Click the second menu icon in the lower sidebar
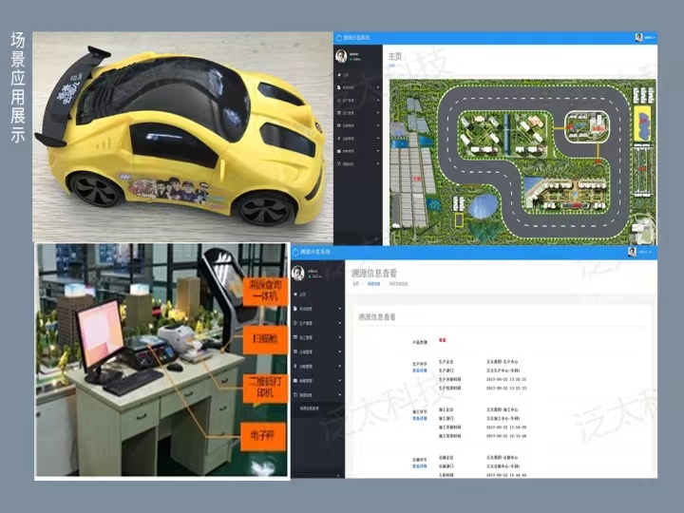Viewport: 684px width, 513px height. (x=296, y=309)
